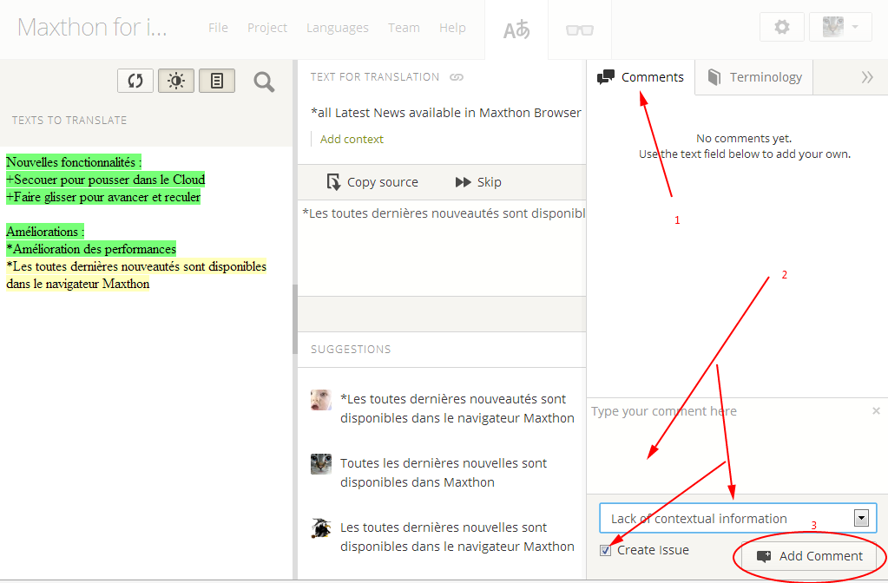Click the translation text area
The height and width of the screenshot is (583, 888).
[x=442, y=248]
